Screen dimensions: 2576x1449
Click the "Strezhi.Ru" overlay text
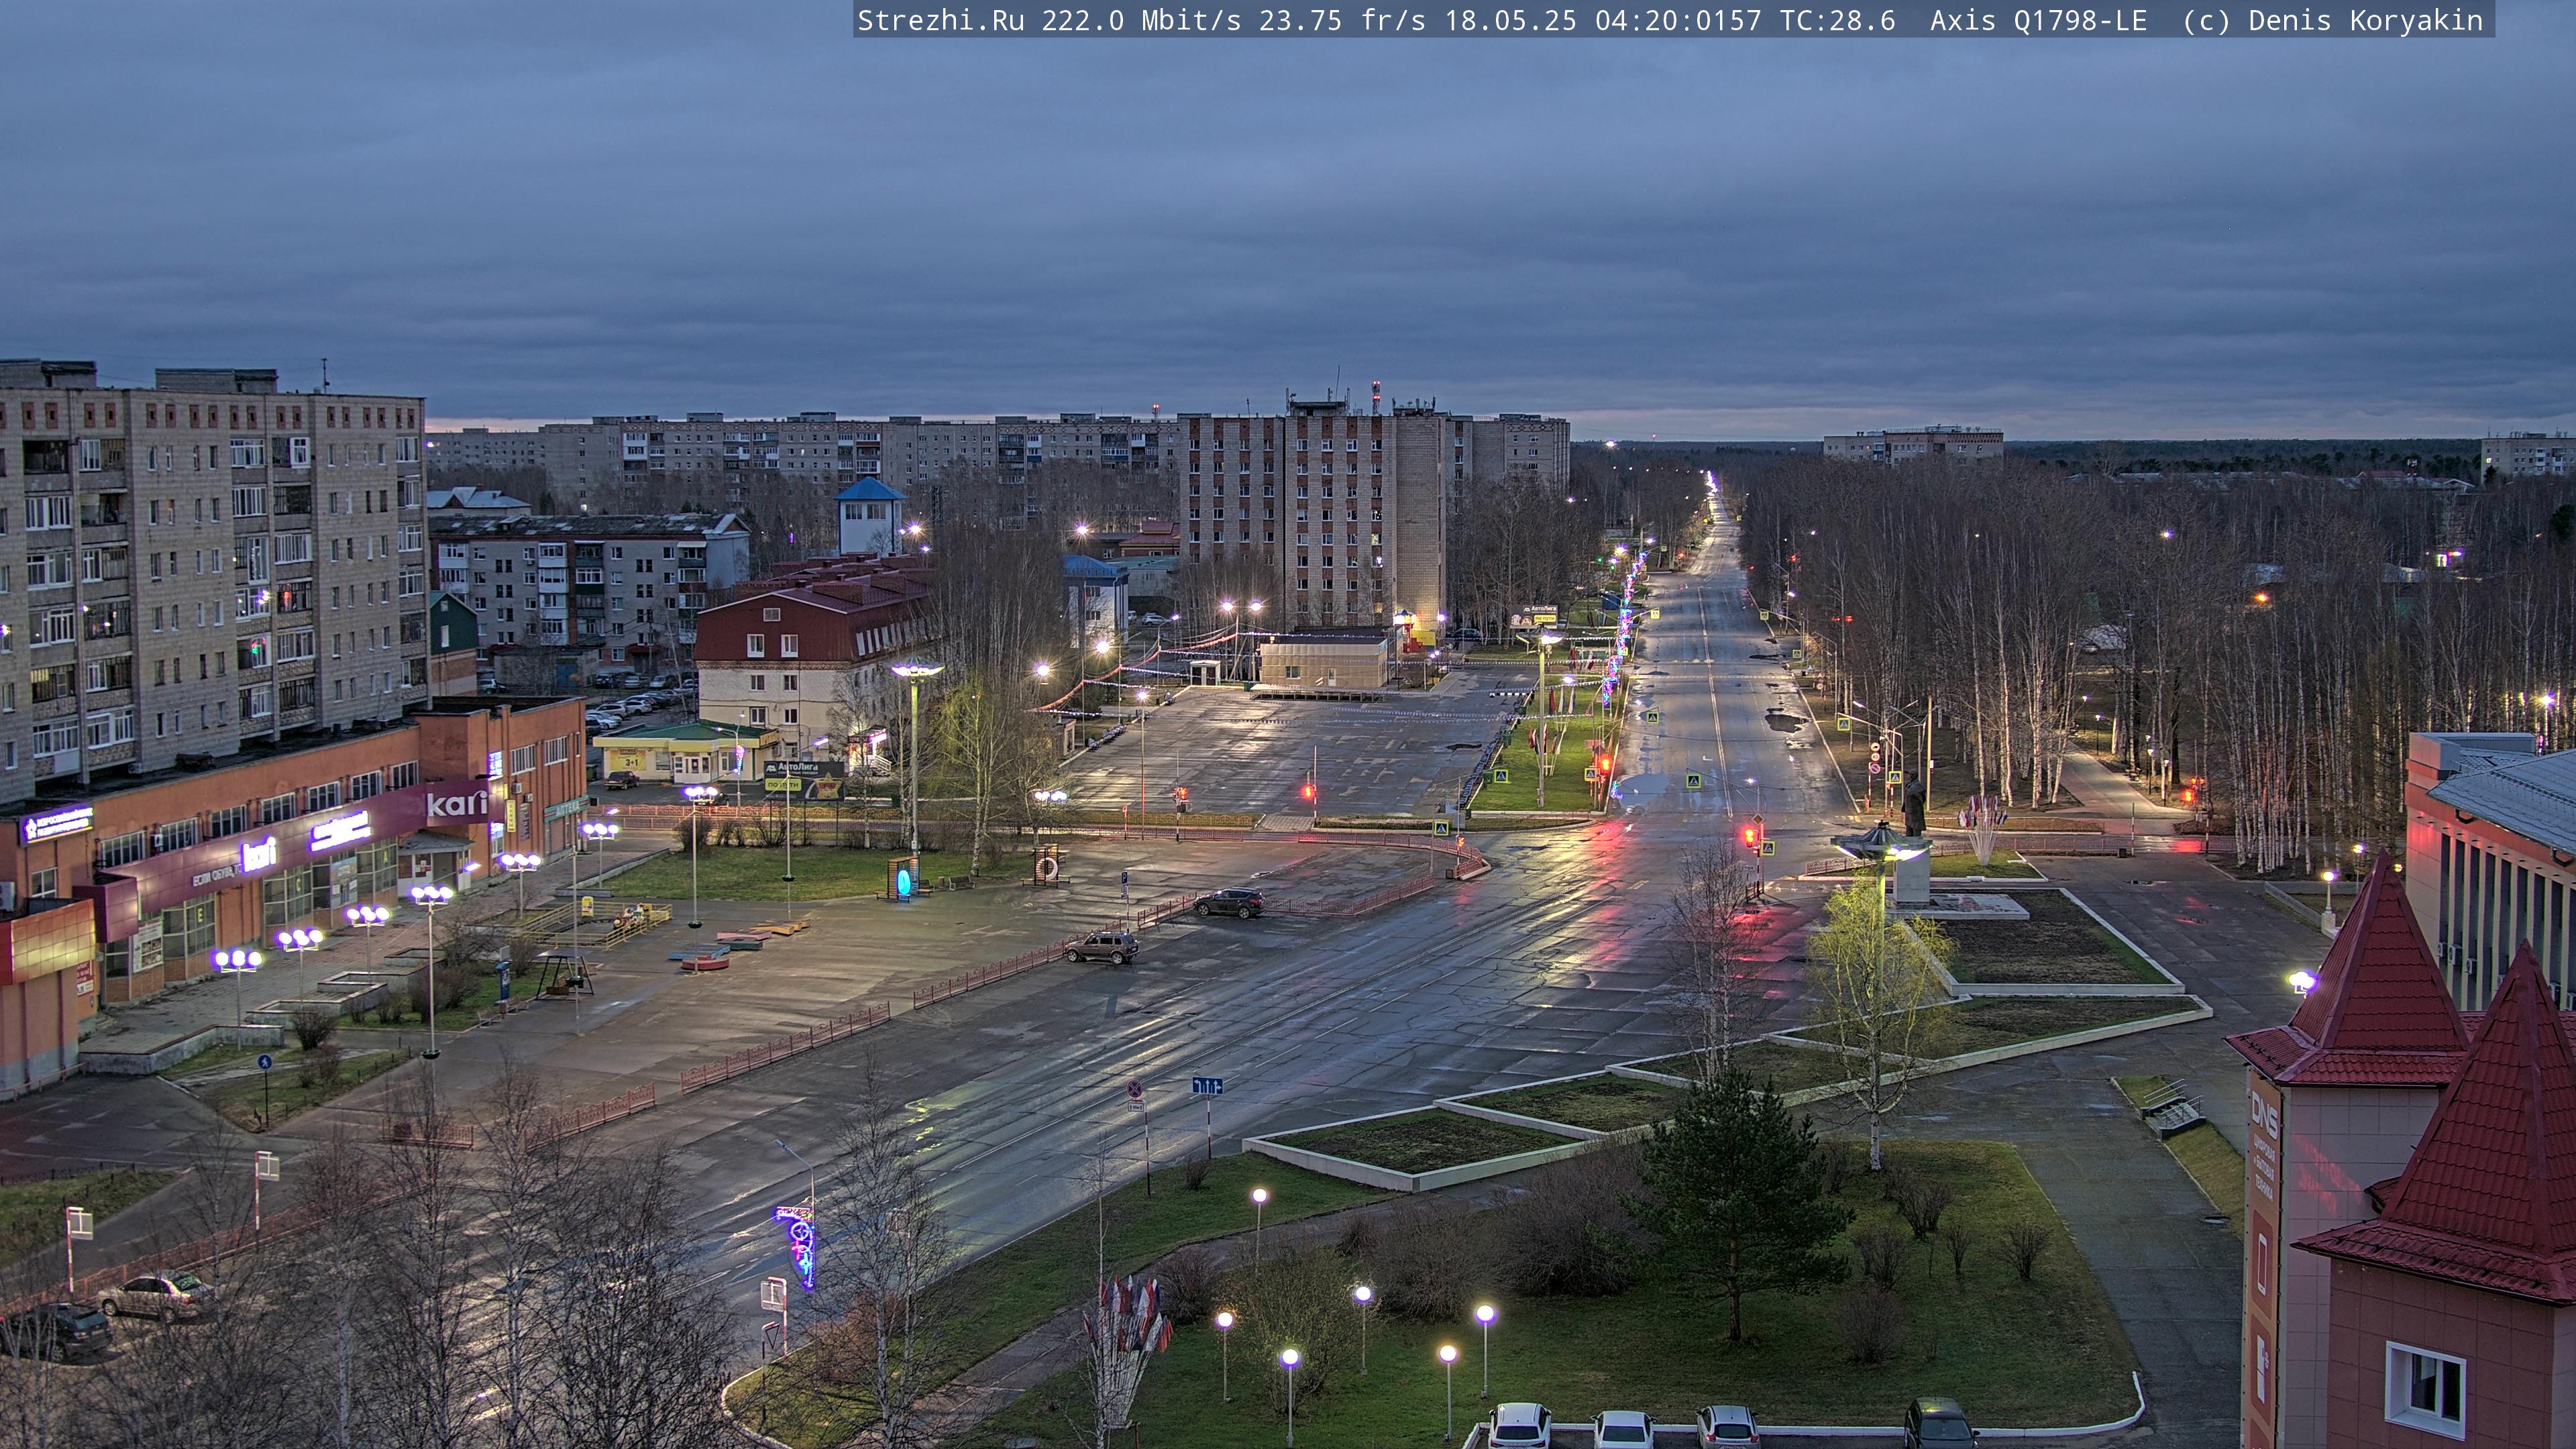940,20
